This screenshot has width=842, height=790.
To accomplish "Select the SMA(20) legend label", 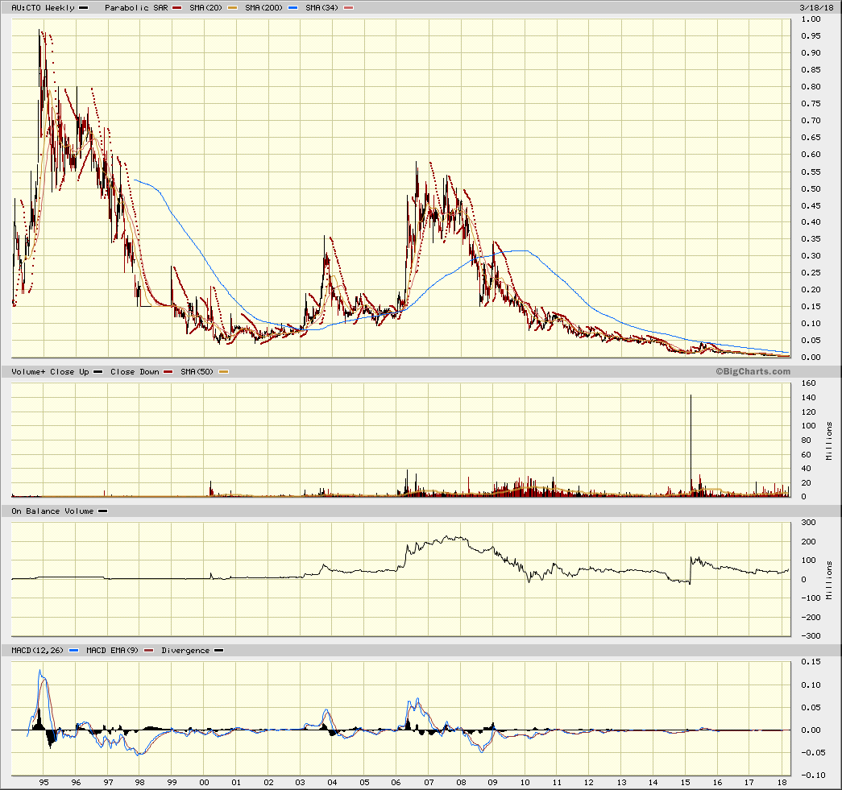I will point(205,8).
